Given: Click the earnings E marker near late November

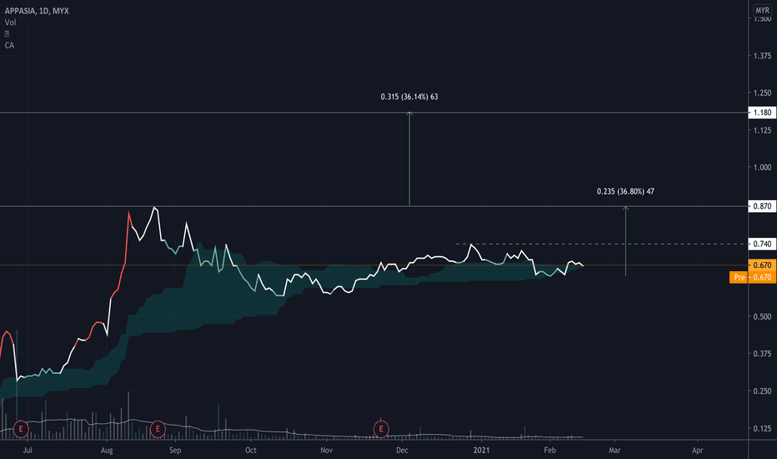Looking at the screenshot, I should 381,429.
